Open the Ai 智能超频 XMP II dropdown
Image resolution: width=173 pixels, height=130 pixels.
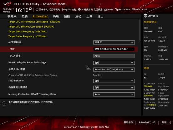pos(114,42)
